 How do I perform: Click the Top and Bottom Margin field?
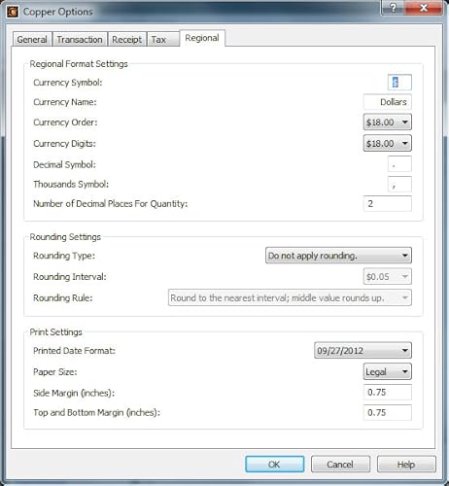388,413
